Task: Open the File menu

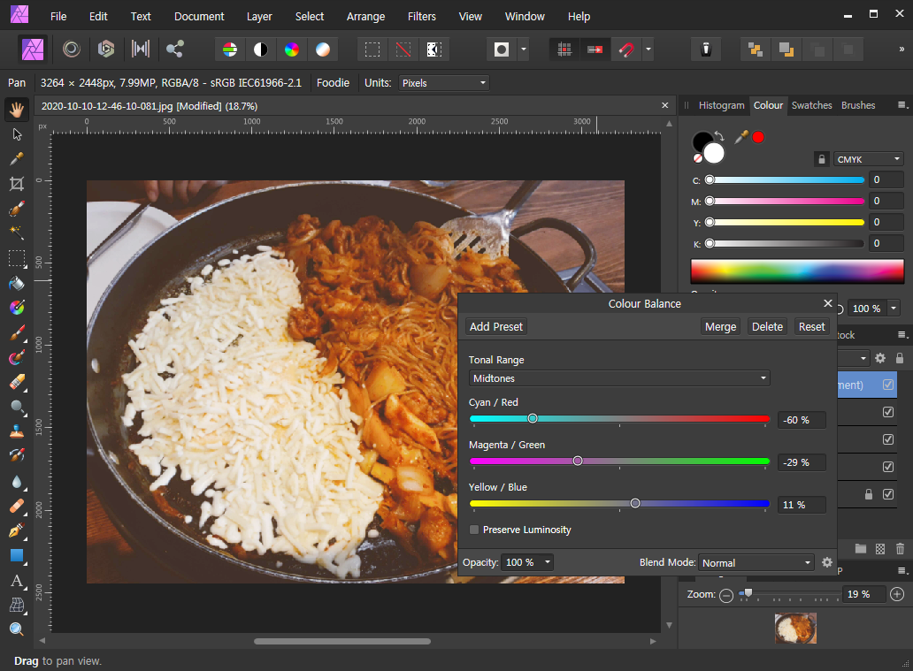Action: coord(58,16)
